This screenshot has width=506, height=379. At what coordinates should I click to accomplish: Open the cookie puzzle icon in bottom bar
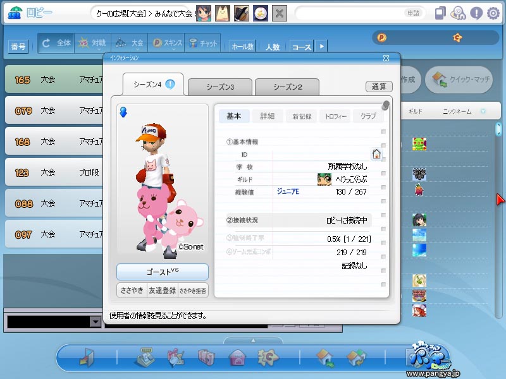[x=268, y=358]
